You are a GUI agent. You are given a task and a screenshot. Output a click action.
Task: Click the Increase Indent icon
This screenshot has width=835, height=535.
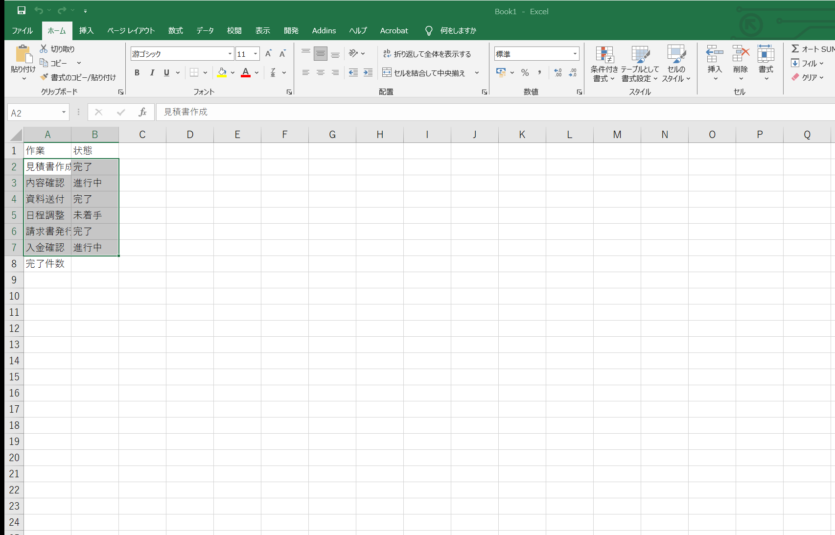[x=368, y=72]
